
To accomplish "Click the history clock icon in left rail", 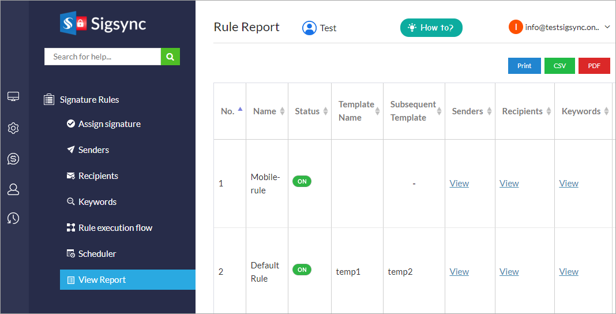I will 14,218.
